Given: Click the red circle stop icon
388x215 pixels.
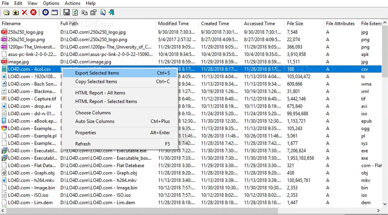Looking at the screenshot, I should click(34, 12).
